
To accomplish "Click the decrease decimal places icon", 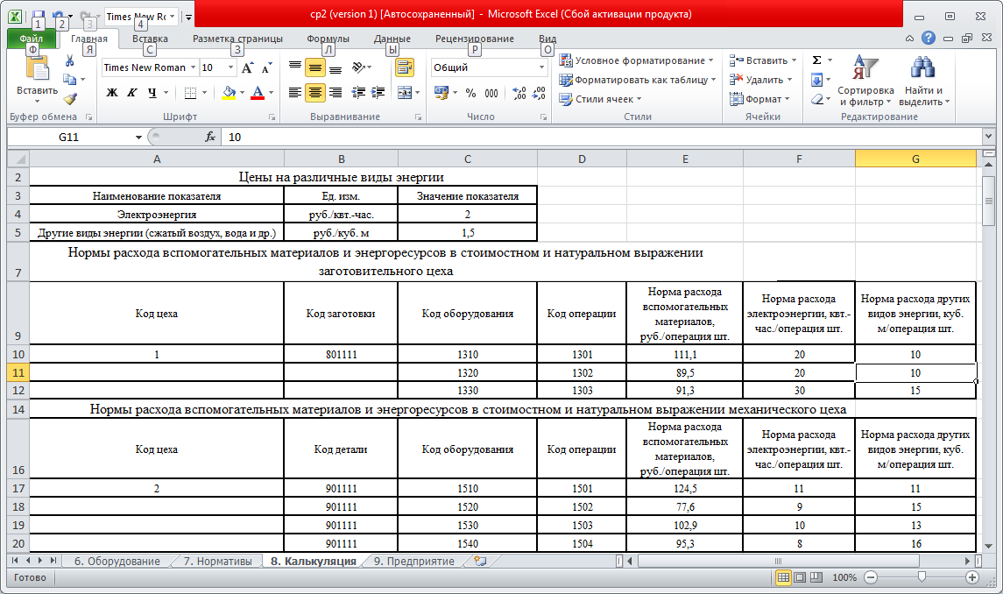I will click(540, 93).
